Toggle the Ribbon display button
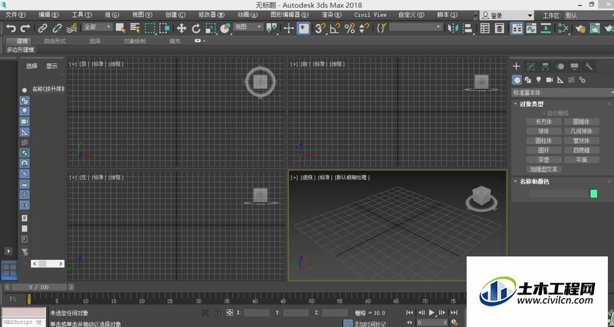Image resolution: width=614 pixels, height=327 pixels. pyautogui.click(x=517, y=28)
